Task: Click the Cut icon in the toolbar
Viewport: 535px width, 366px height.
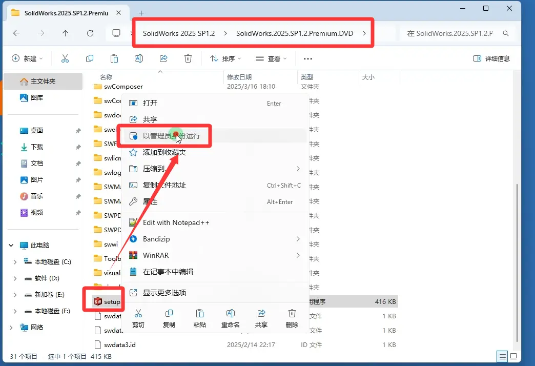Action: [65, 59]
